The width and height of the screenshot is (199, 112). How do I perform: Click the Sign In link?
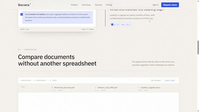(155, 5)
